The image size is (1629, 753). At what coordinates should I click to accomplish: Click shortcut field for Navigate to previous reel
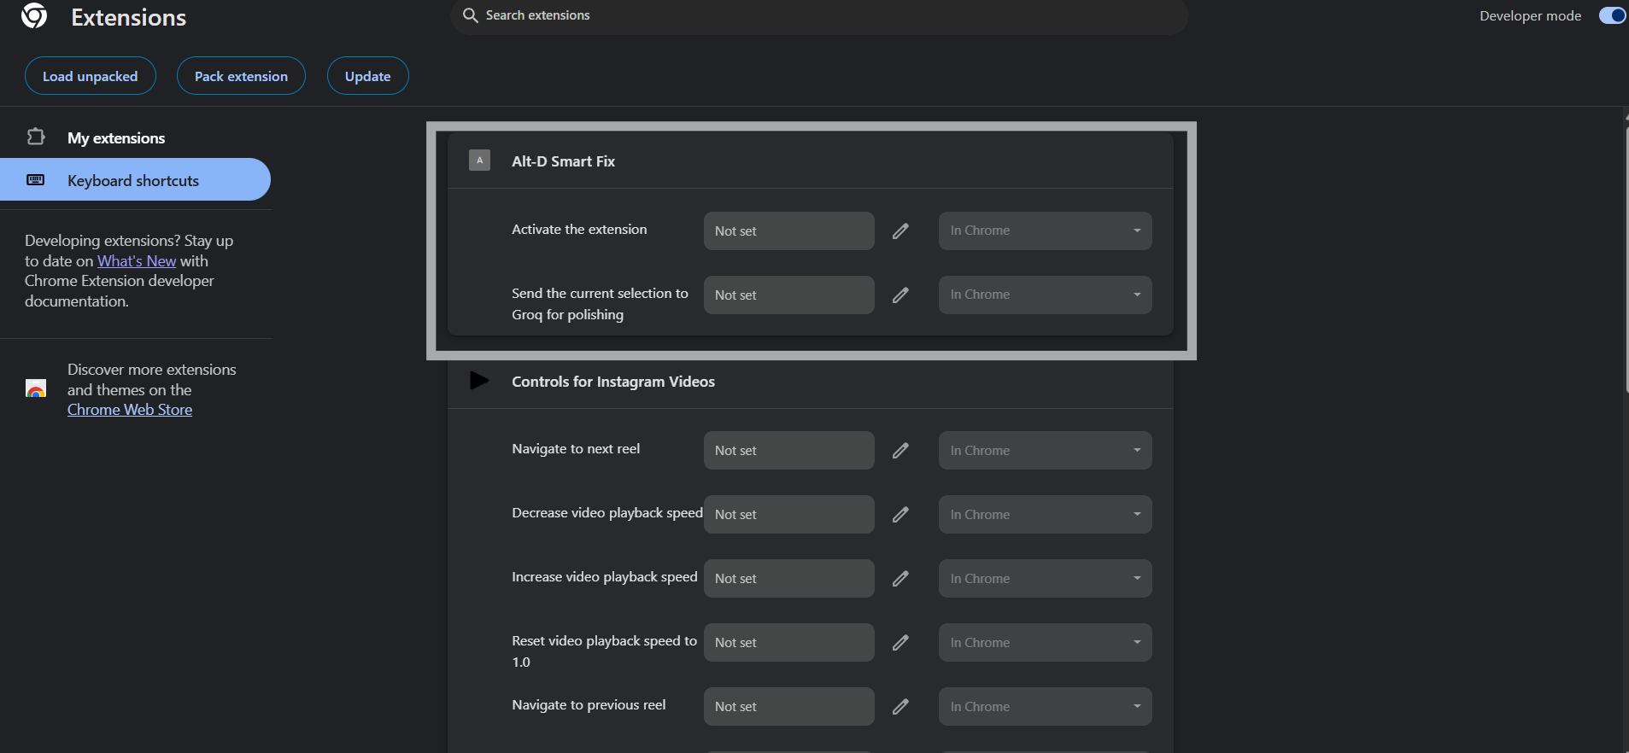788,706
